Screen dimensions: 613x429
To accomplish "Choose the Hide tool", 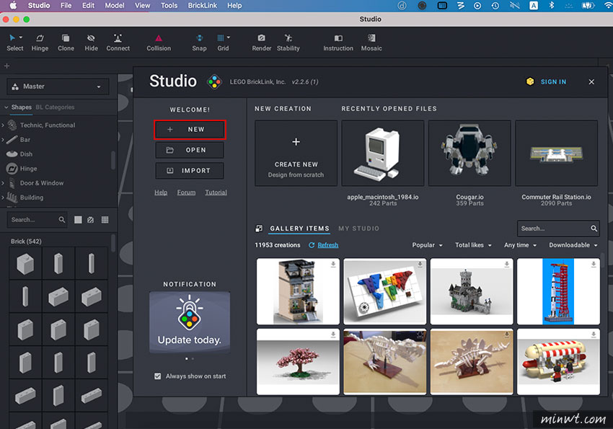I will (x=91, y=43).
